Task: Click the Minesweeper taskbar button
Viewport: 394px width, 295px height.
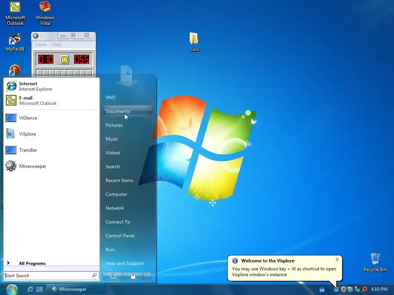Action: pyautogui.click(x=77, y=289)
